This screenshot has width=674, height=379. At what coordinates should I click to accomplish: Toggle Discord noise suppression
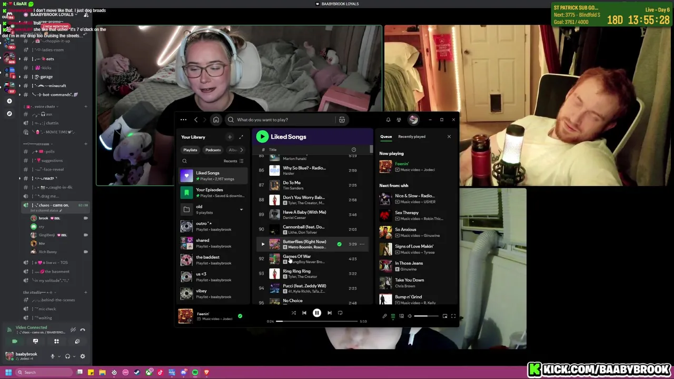(x=73, y=330)
